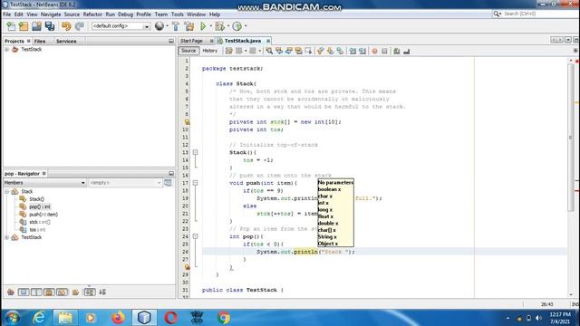Select 'String x' in parameter popup
580x326 pixels.
[x=327, y=237]
